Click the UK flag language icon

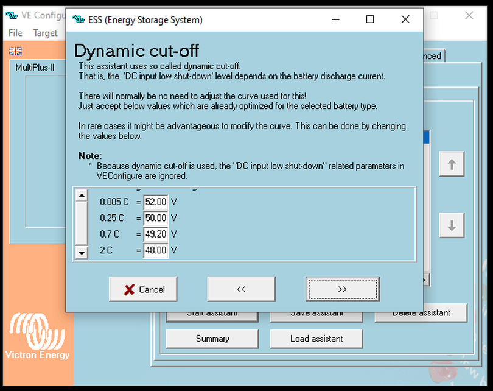pos(15,51)
